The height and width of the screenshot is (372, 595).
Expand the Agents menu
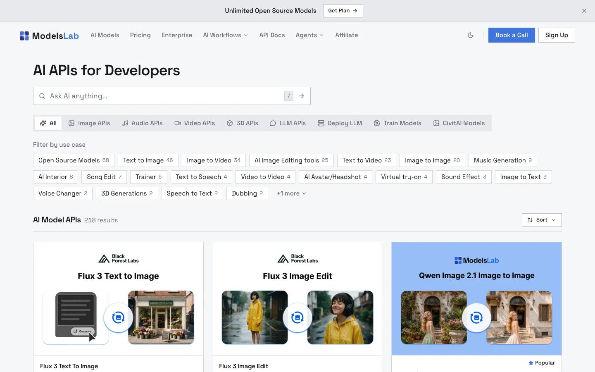[x=309, y=35]
